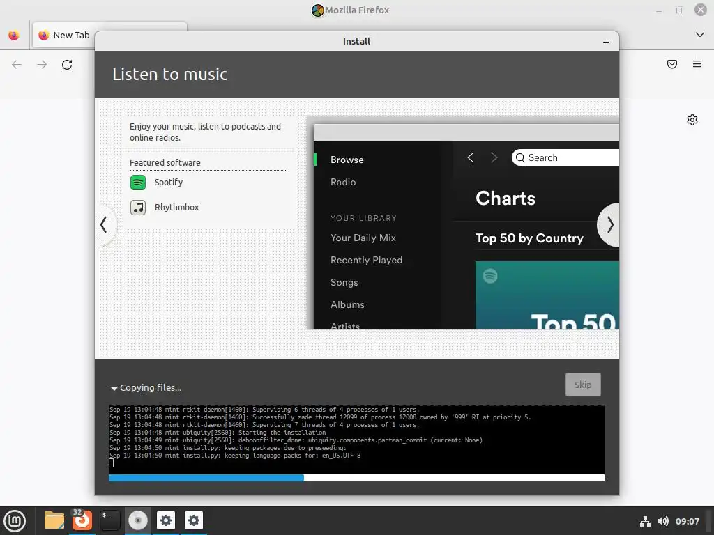Open the Terminal from the taskbar
Image resolution: width=714 pixels, height=535 pixels.
pyautogui.click(x=109, y=520)
